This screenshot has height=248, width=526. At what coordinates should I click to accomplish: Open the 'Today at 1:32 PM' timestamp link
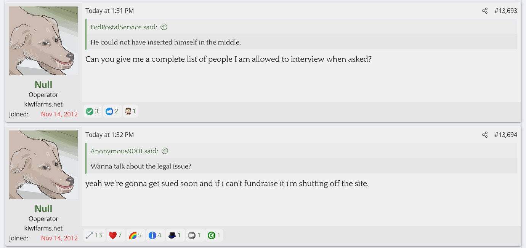[x=109, y=135]
